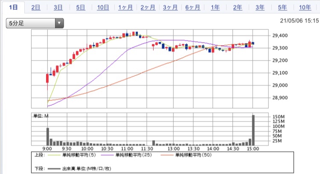Click the 125M volume axis label
This screenshot has height=174, width=320.
[279, 122]
